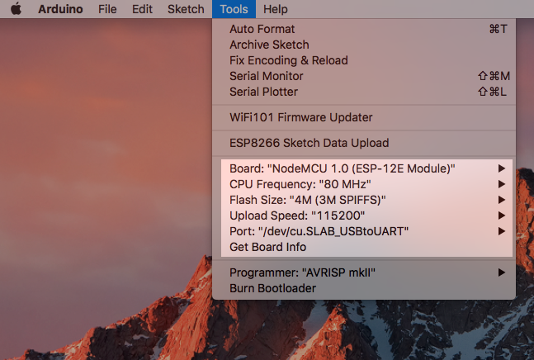
Task: Open WiFi101 Firmware Updater
Action: point(364,117)
